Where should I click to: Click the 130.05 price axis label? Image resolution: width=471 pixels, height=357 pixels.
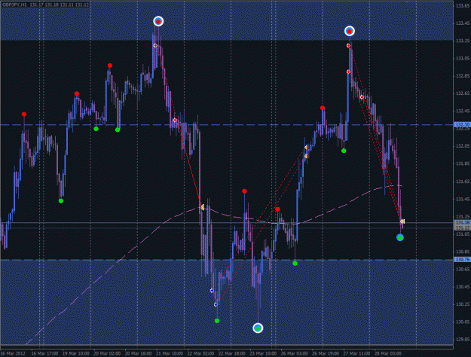[463, 322]
